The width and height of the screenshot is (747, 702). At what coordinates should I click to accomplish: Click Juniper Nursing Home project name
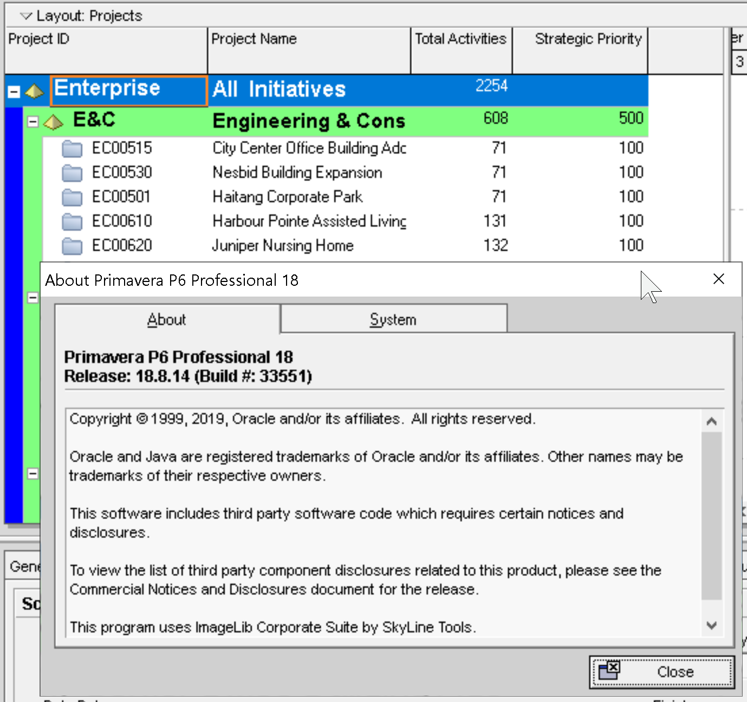pyautogui.click(x=283, y=245)
